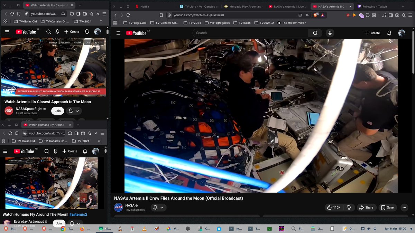Open TV-2024 bookmark folder in main window
Screen dimensions: 415x233
(x=192, y=23)
